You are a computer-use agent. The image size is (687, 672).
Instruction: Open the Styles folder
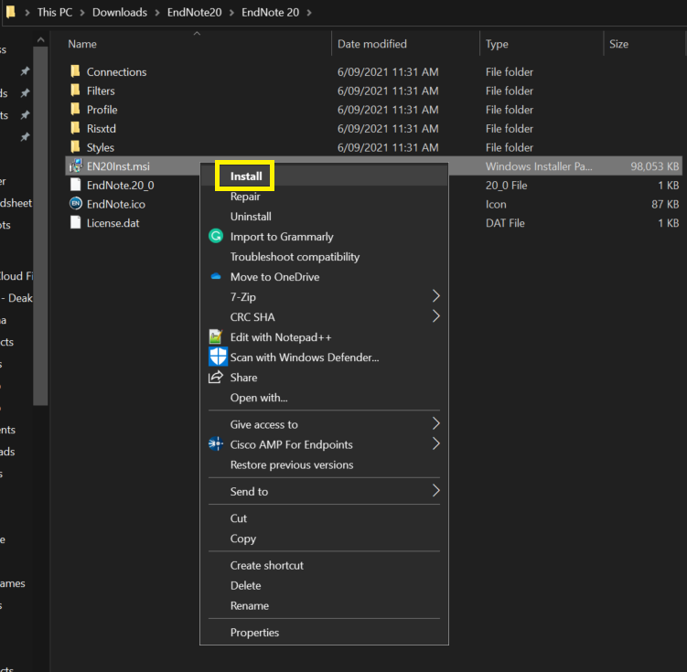(x=101, y=147)
